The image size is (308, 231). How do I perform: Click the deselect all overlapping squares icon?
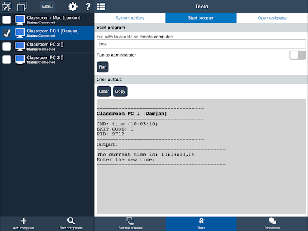[x=22, y=7]
